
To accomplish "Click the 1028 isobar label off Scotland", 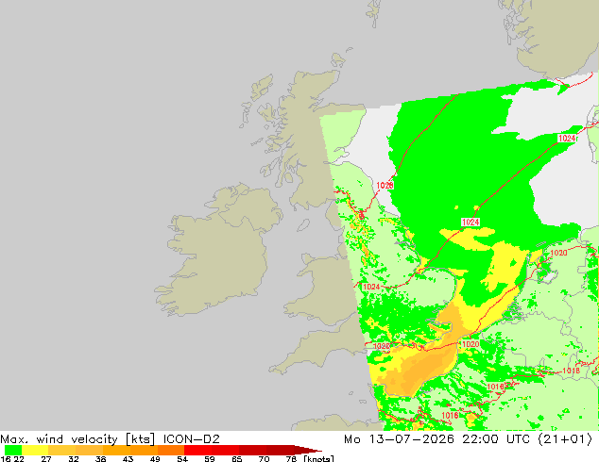I will click(x=385, y=185).
